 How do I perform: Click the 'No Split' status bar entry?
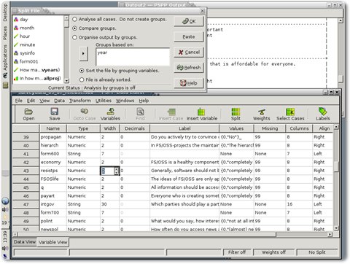(x=317, y=252)
